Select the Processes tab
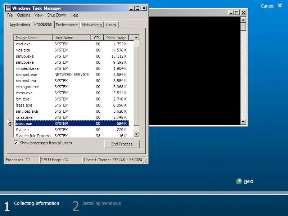This screenshot has width=288, height=216. [43, 24]
